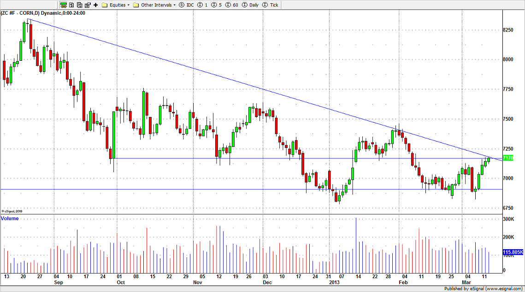This screenshot has width=525, height=292.
Task: Click the Equities folder icon
Action: [x=105, y=5]
